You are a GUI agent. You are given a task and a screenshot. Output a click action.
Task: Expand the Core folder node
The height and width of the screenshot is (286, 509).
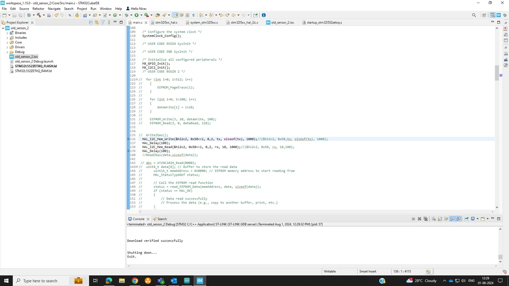(x=8, y=42)
